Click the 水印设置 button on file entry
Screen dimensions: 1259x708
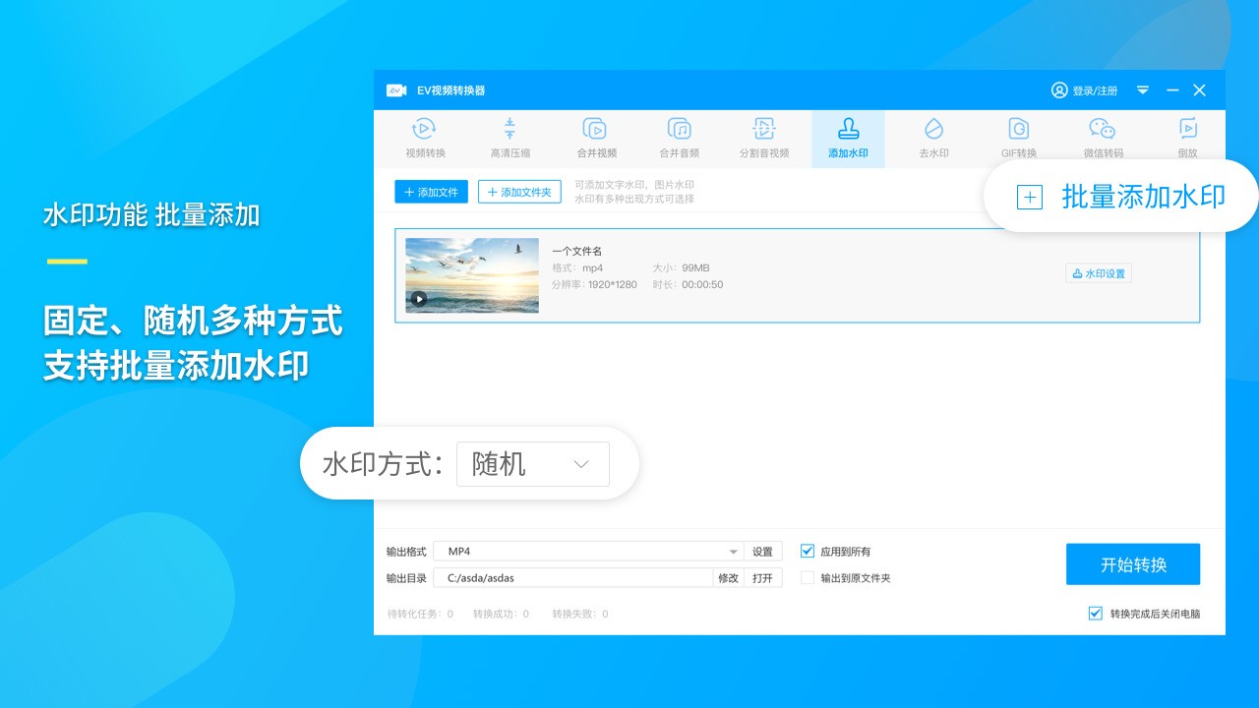pos(1098,272)
